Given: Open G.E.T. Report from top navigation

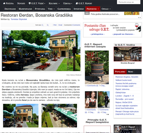Looking at the screenshot, I should click(84, 3).
